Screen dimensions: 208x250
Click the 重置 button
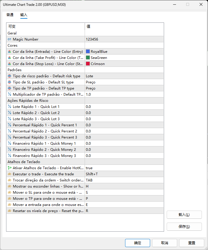point(192,243)
